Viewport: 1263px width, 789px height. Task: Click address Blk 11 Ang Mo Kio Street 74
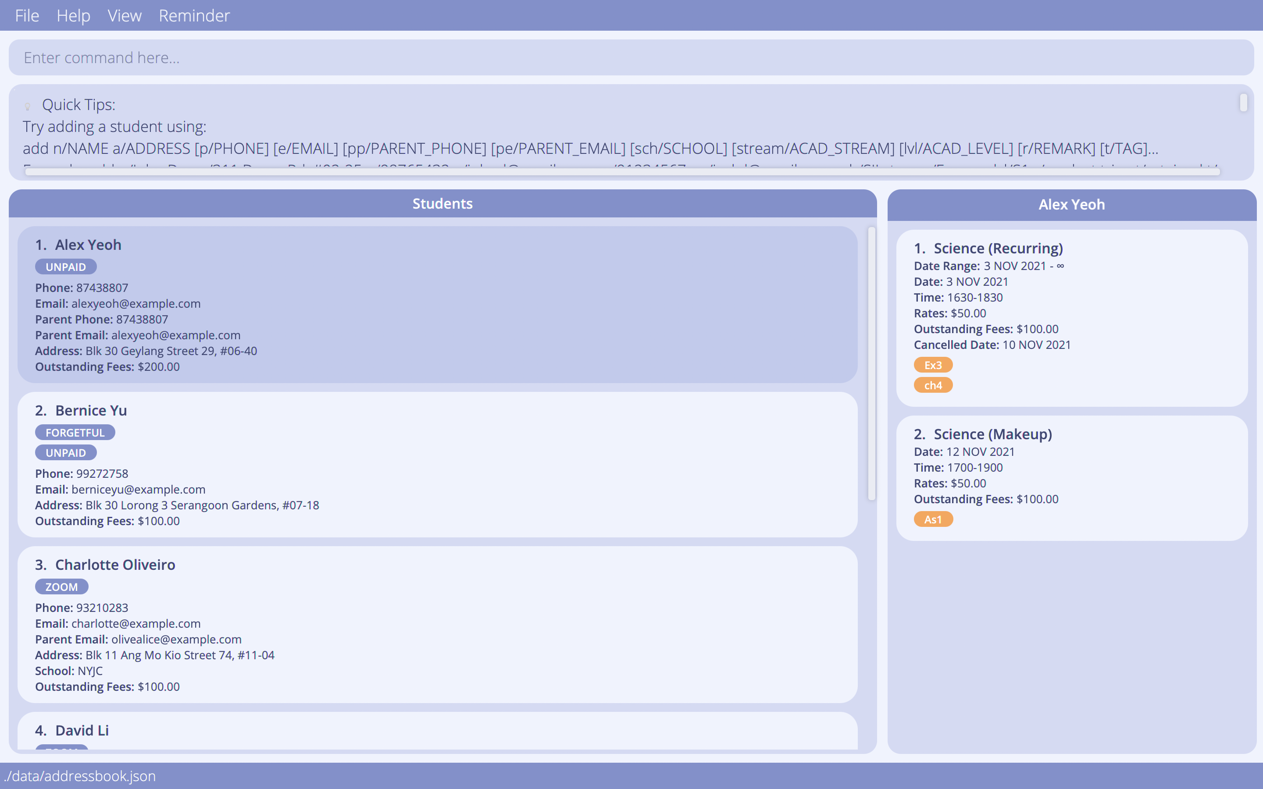180,655
